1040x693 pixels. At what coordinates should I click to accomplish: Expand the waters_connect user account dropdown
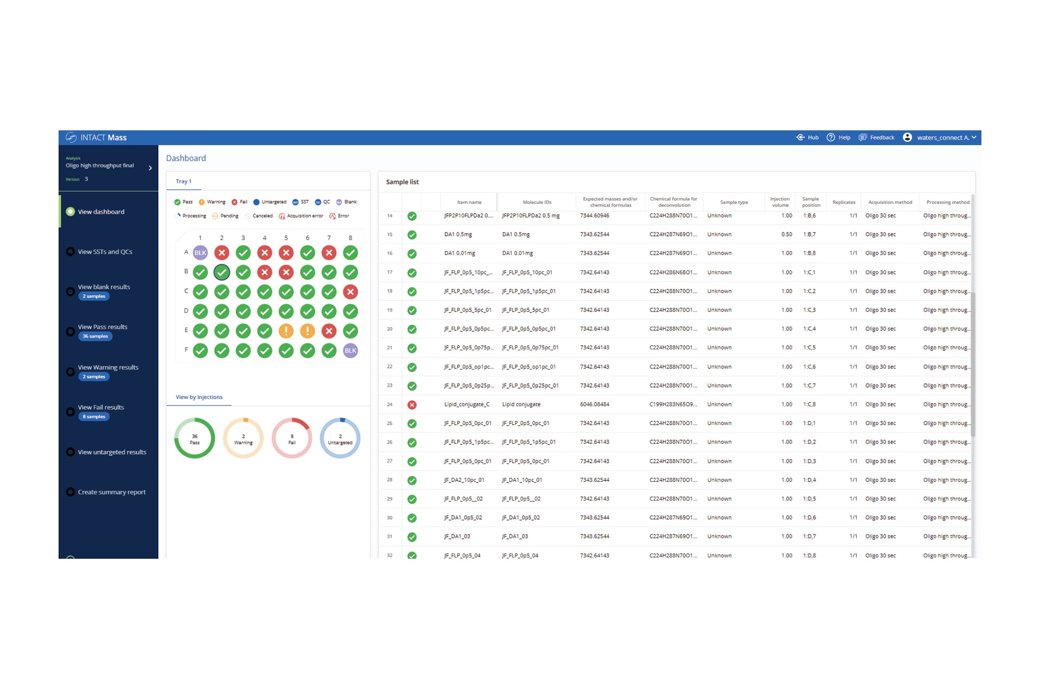point(973,137)
